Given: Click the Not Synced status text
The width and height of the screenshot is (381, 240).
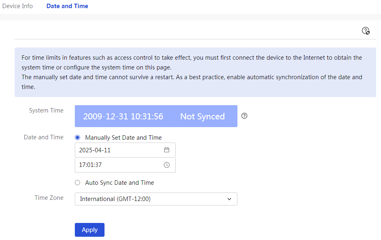Looking at the screenshot, I should pos(202,117).
